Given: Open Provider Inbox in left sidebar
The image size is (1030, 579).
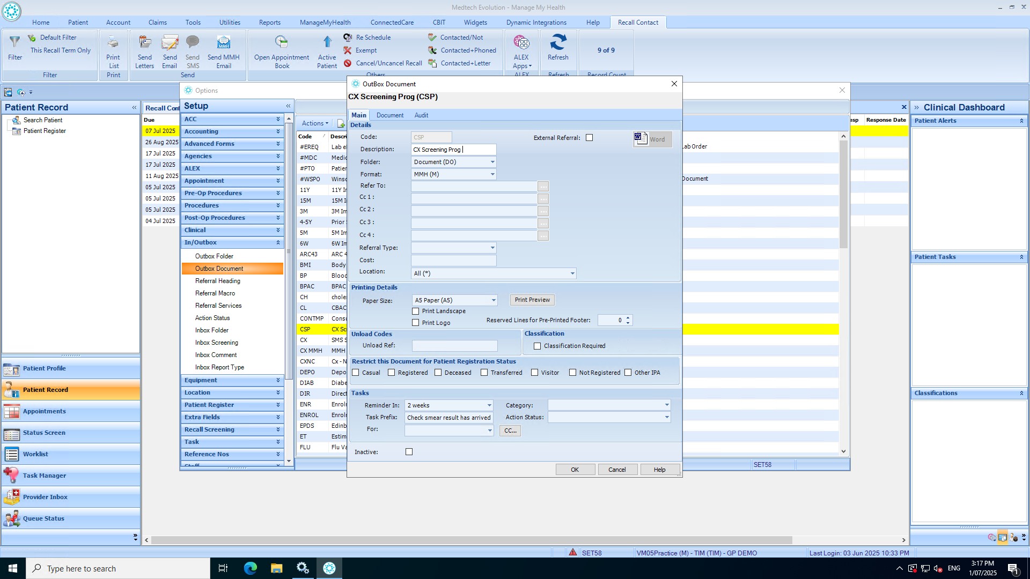Looking at the screenshot, I should pos(45,497).
